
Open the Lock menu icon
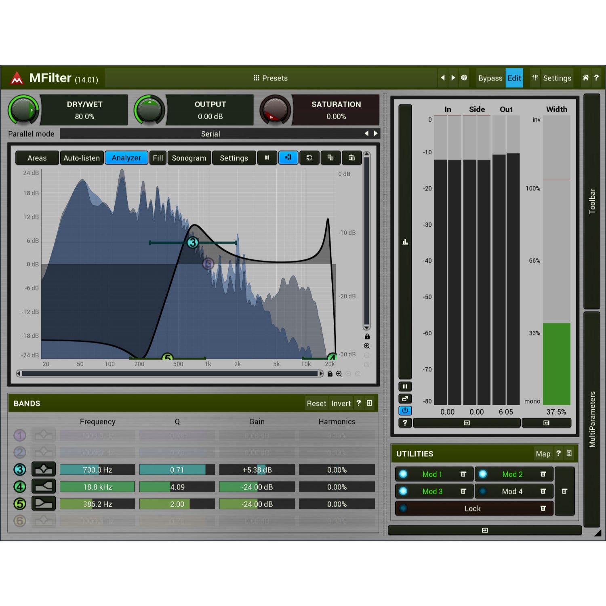[543, 509]
